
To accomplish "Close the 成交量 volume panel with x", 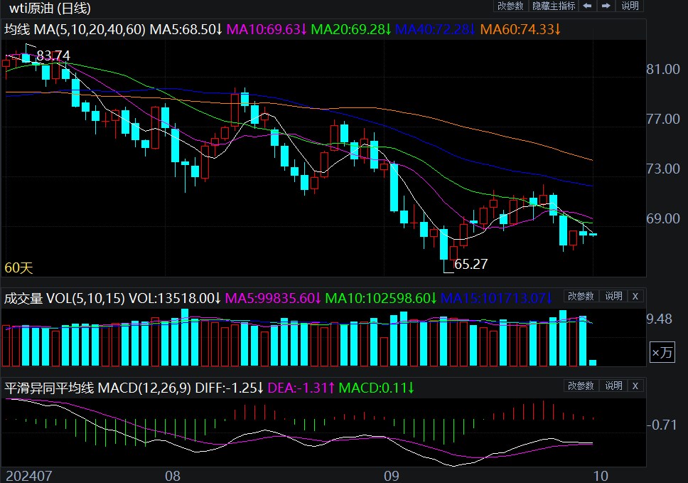I will tap(635, 296).
